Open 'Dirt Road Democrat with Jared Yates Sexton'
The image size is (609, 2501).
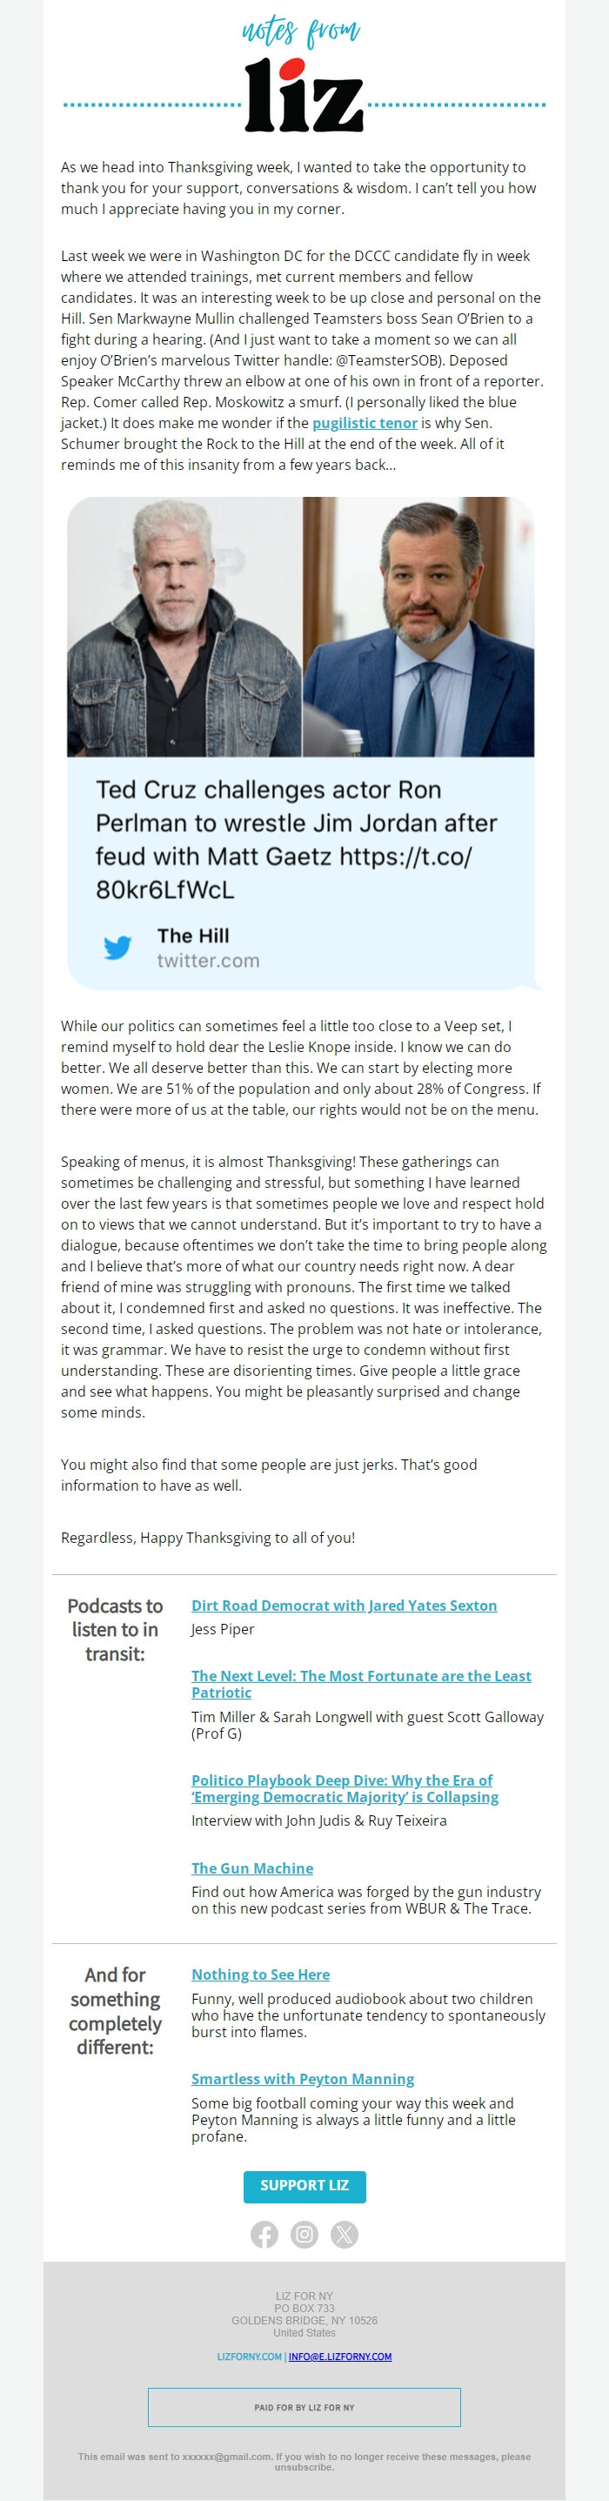(x=344, y=1606)
